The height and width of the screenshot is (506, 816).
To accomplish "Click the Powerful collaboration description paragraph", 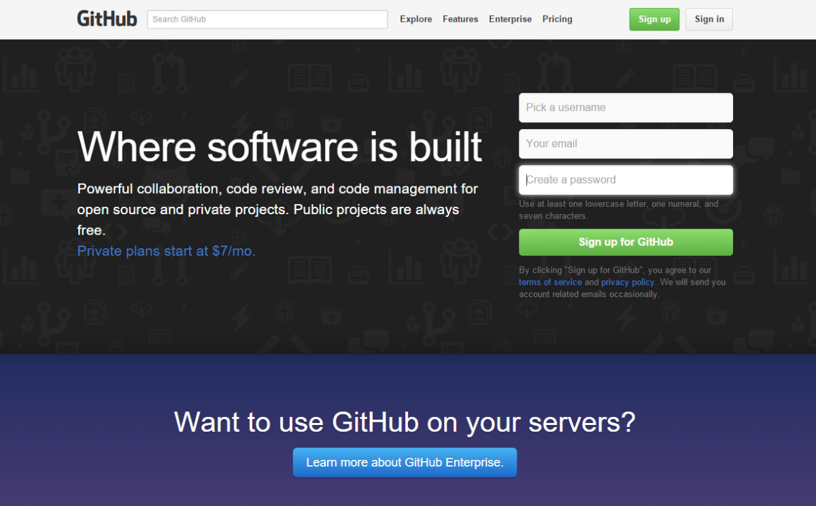I will [x=277, y=209].
